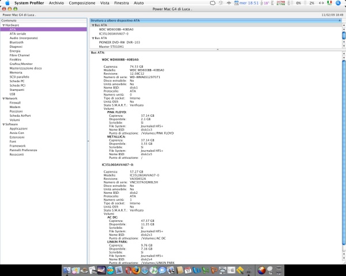
Task: Open iChat from the Dock
Action: click(x=162, y=270)
